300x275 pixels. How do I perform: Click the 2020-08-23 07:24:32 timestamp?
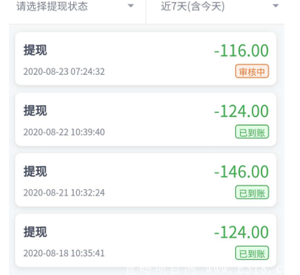(x=64, y=72)
